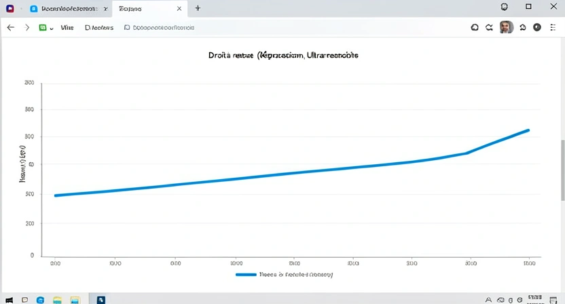Open the active dark-blue app in taskbar
The width and height of the screenshot is (565, 304).
101,299
